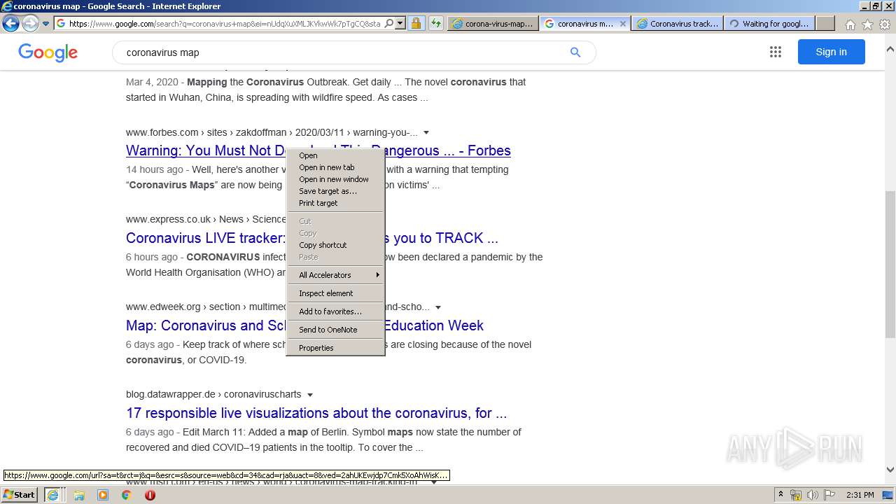Click the Google logo
896x504 pixels.
[48, 52]
